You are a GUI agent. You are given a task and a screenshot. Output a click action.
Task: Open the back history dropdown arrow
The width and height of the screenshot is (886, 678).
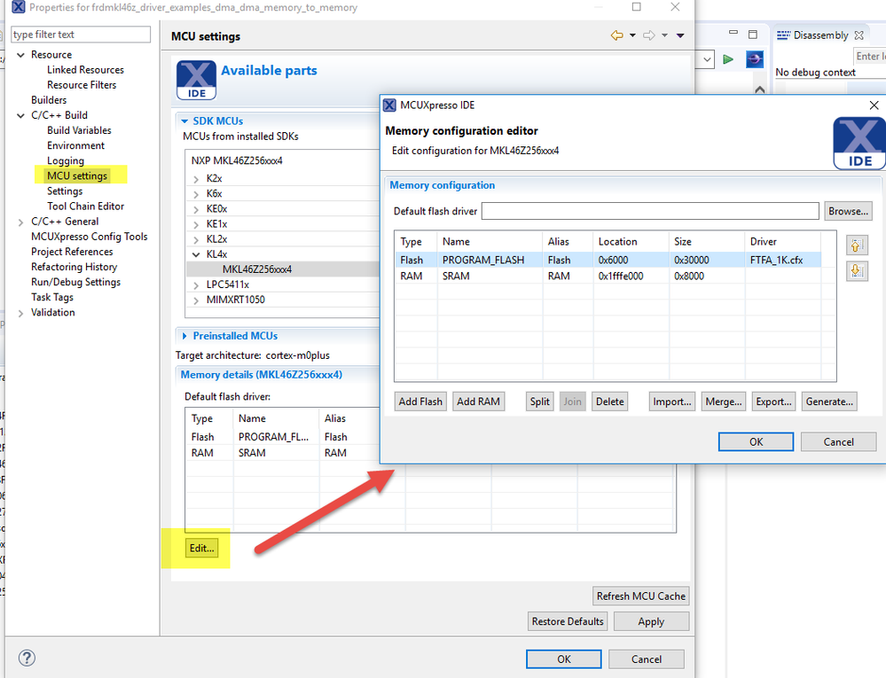point(632,35)
